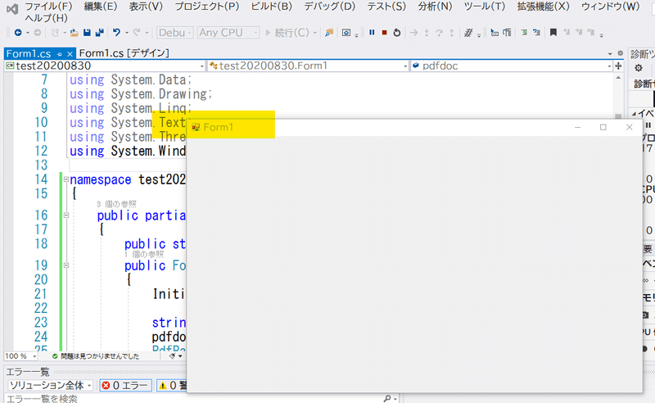The height and width of the screenshot is (403, 655).
Task: Open the Any CPU platform dropdown
Action: point(228,32)
